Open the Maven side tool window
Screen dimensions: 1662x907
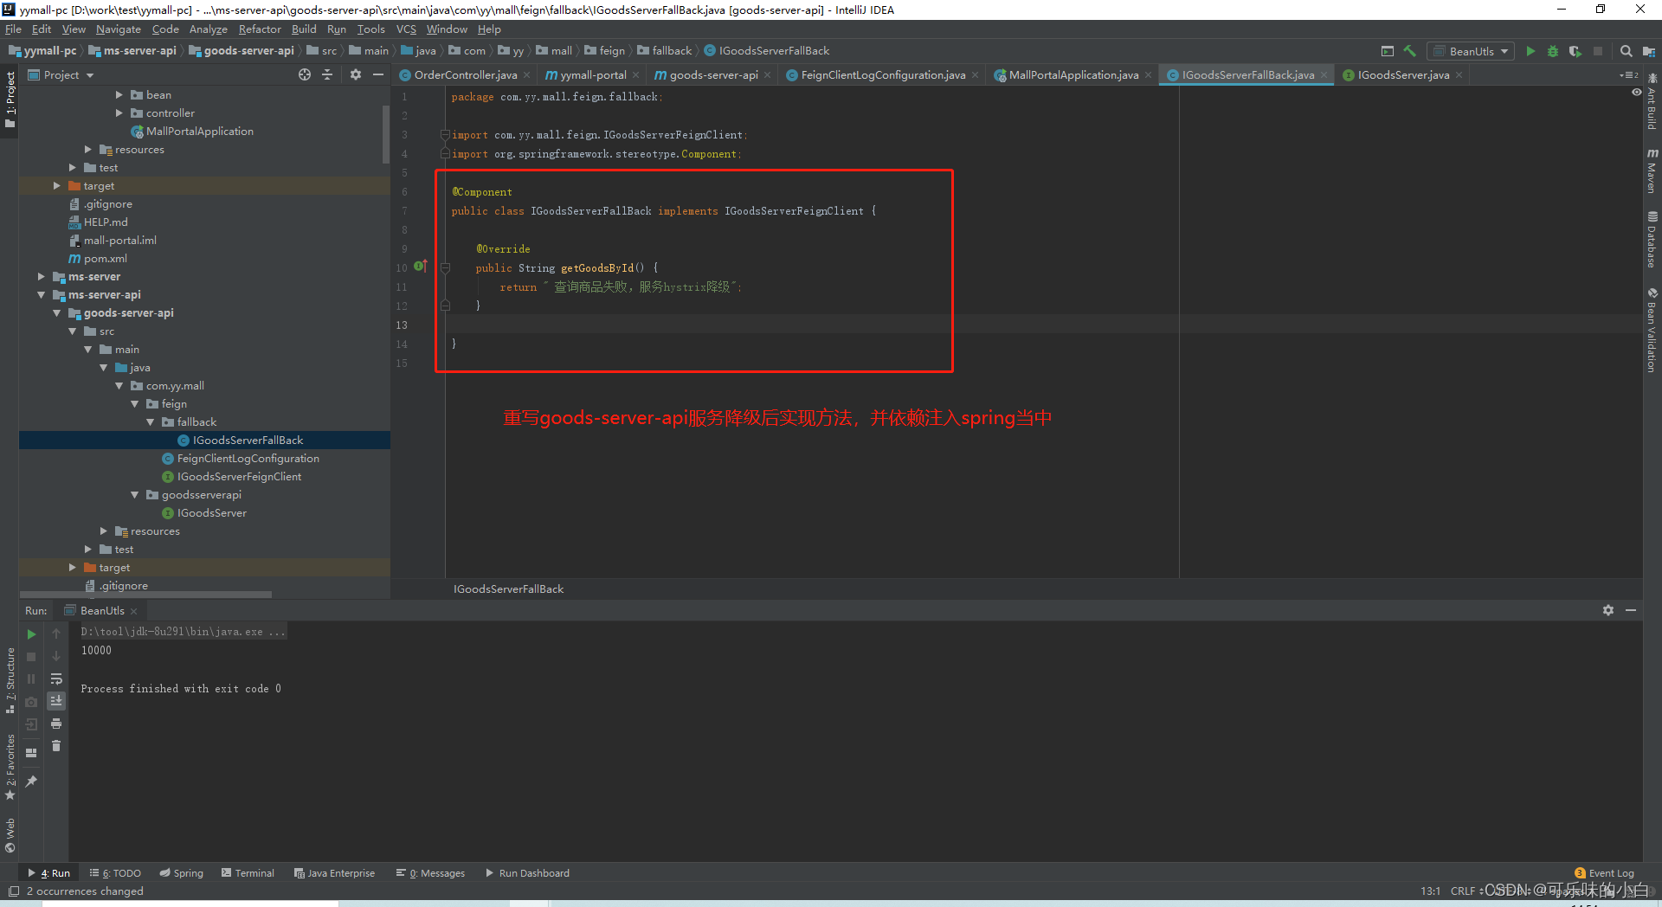coord(1652,171)
